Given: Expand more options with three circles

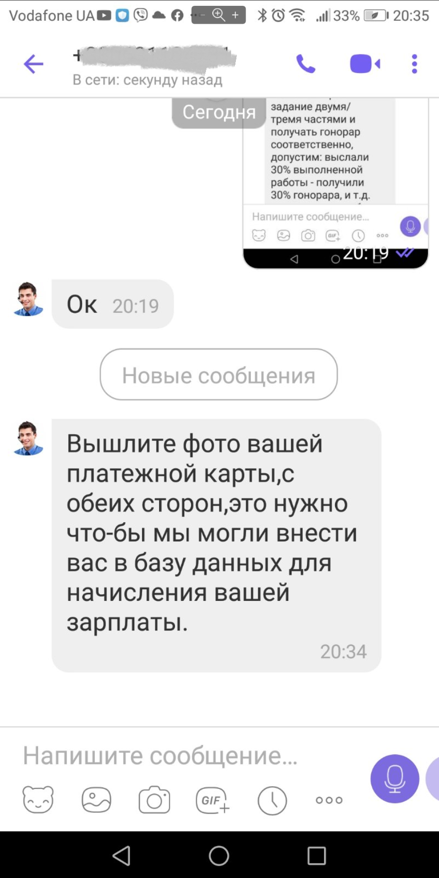Looking at the screenshot, I should [329, 800].
